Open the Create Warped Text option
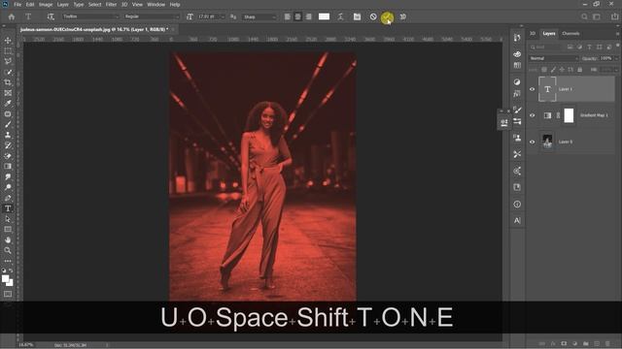The height and width of the screenshot is (349, 622). tap(340, 16)
